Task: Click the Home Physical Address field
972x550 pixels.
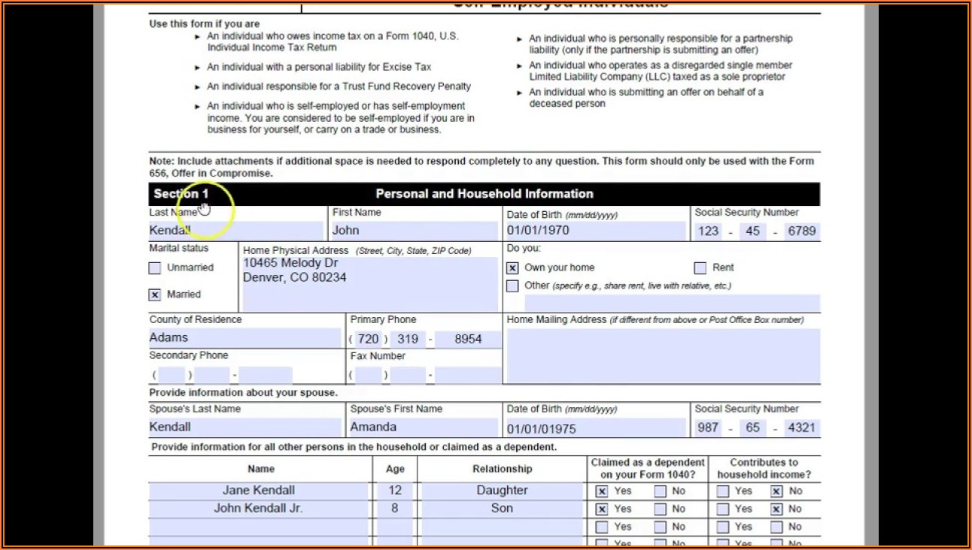Action: (369, 284)
